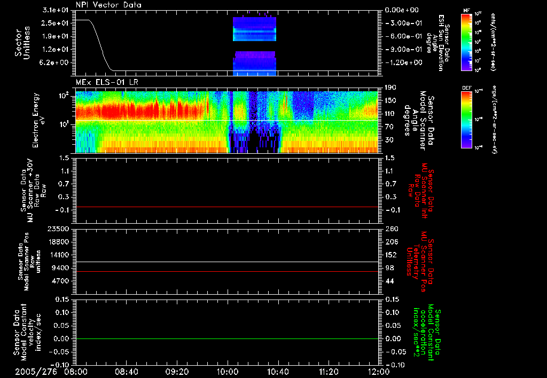Click the "3.1e+01" sector tick value
The height and width of the screenshot is (378, 547).
[x=55, y=10]
